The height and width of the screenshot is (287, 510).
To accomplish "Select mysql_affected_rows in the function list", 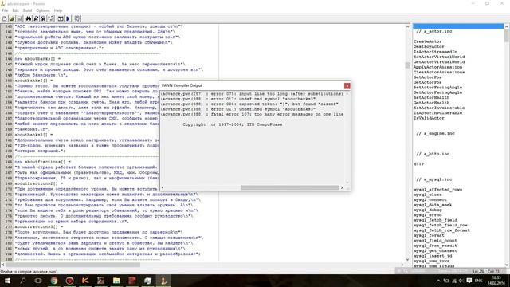I will [x=437, y=190].
